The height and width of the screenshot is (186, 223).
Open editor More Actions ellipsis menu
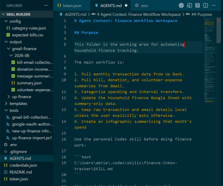coord(214,6)
